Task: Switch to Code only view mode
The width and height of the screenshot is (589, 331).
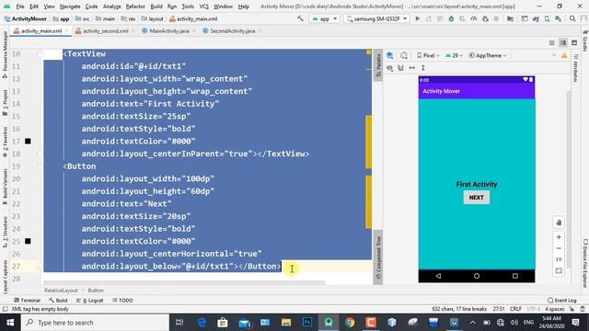Action: point(552,43)
